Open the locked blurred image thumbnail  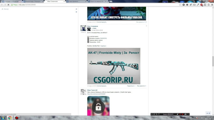(x=98, y=106)
